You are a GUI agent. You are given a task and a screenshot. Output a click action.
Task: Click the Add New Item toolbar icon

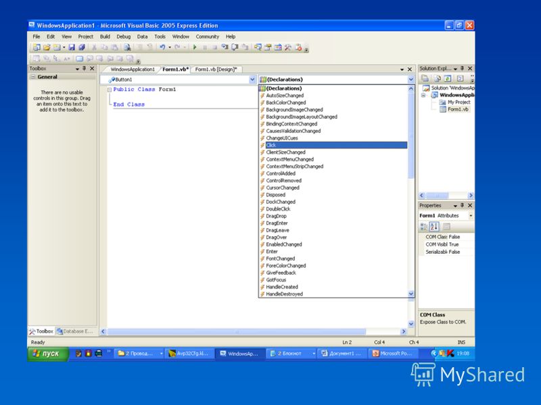click(57, 47)
